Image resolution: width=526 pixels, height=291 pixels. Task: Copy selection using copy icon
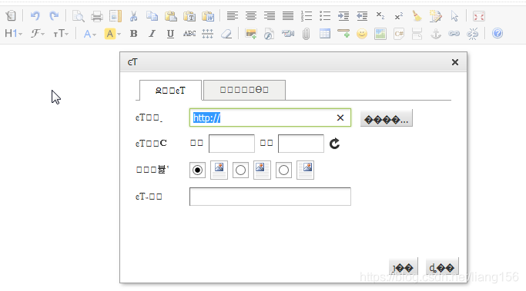point(152,15)
